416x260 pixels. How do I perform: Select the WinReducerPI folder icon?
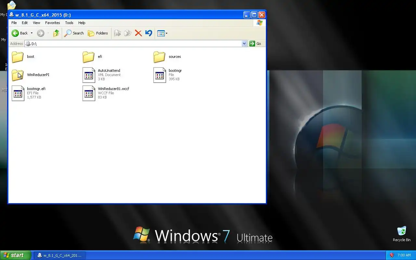(18, 75)
